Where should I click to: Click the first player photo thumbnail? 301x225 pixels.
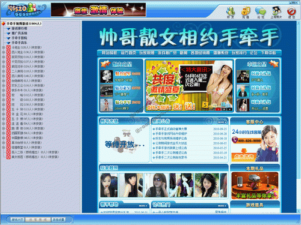pyautogui.click(x=109, y=185)
